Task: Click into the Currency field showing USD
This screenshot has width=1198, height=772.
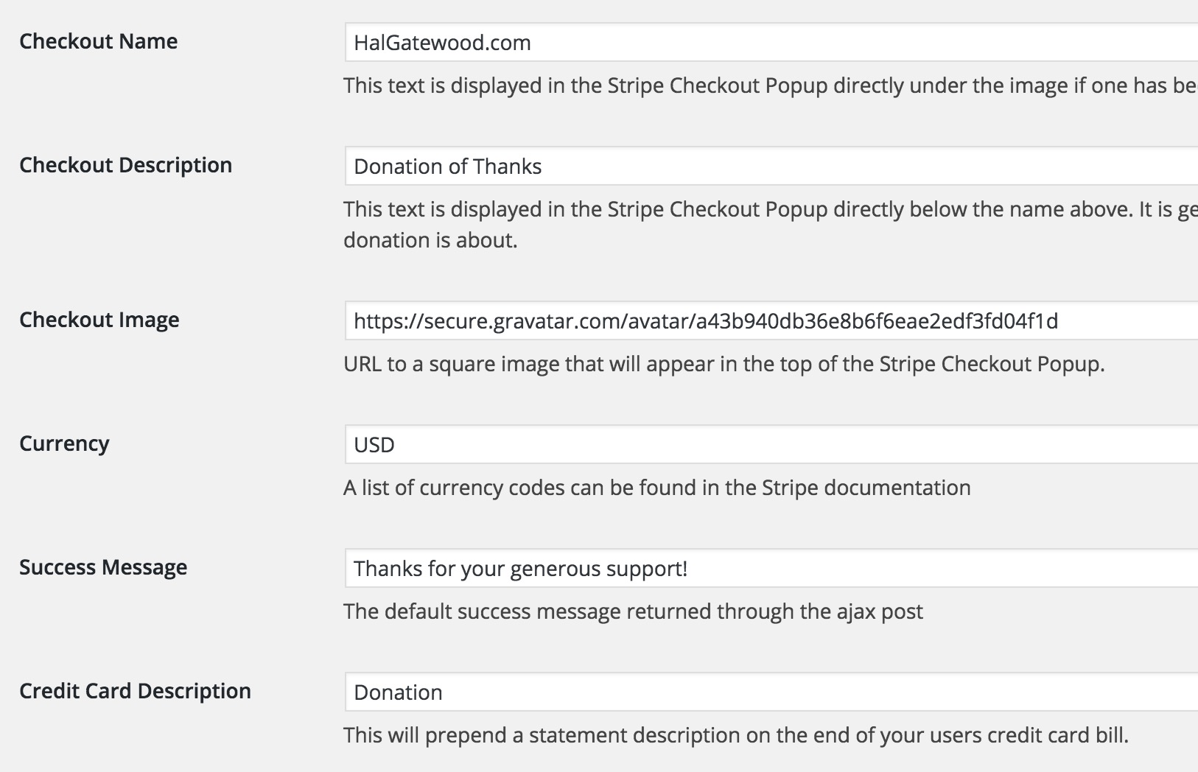Action: click(771, 444)
